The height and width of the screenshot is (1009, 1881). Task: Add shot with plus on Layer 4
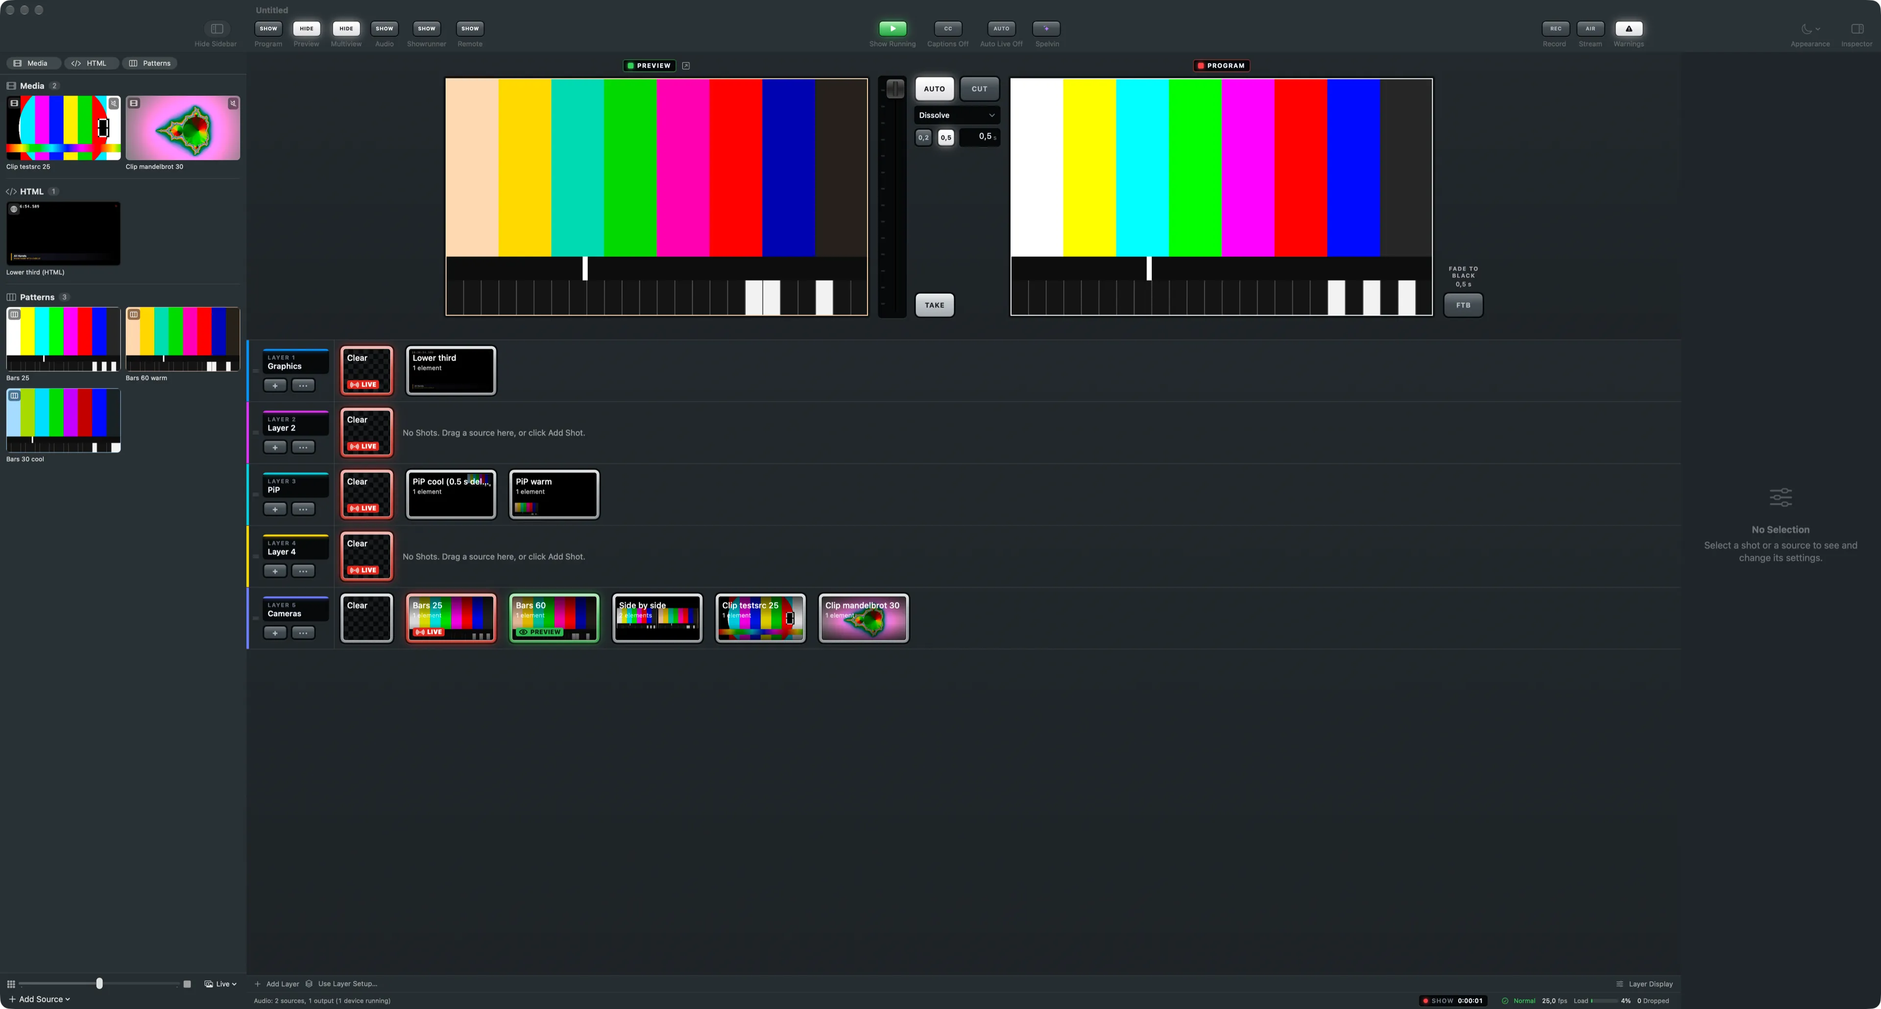(274, 571)
